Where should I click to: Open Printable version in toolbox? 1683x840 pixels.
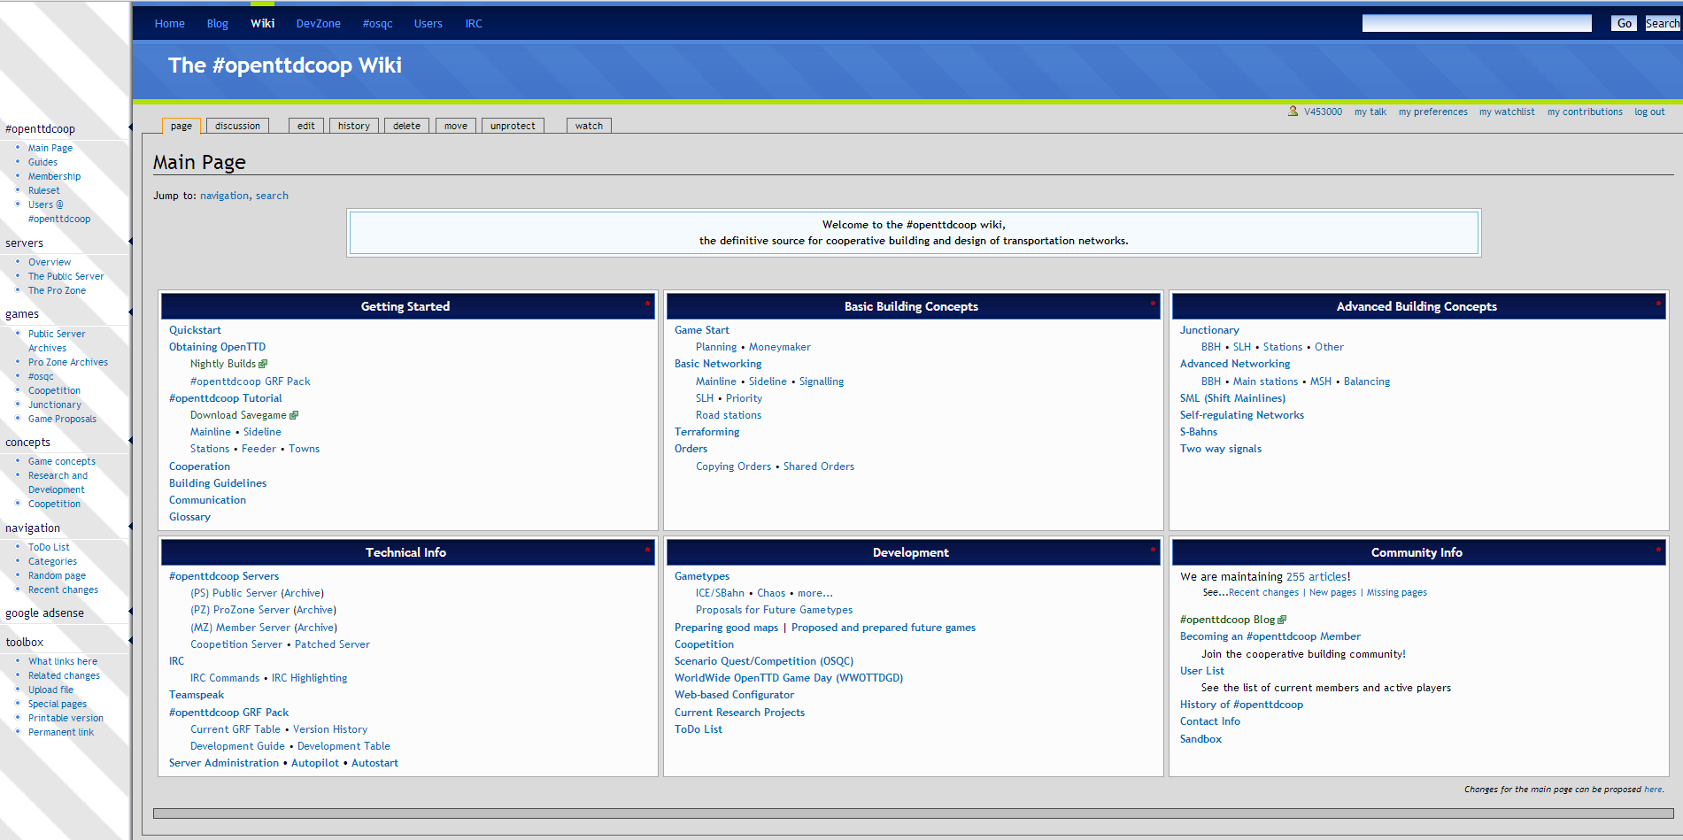66,718
